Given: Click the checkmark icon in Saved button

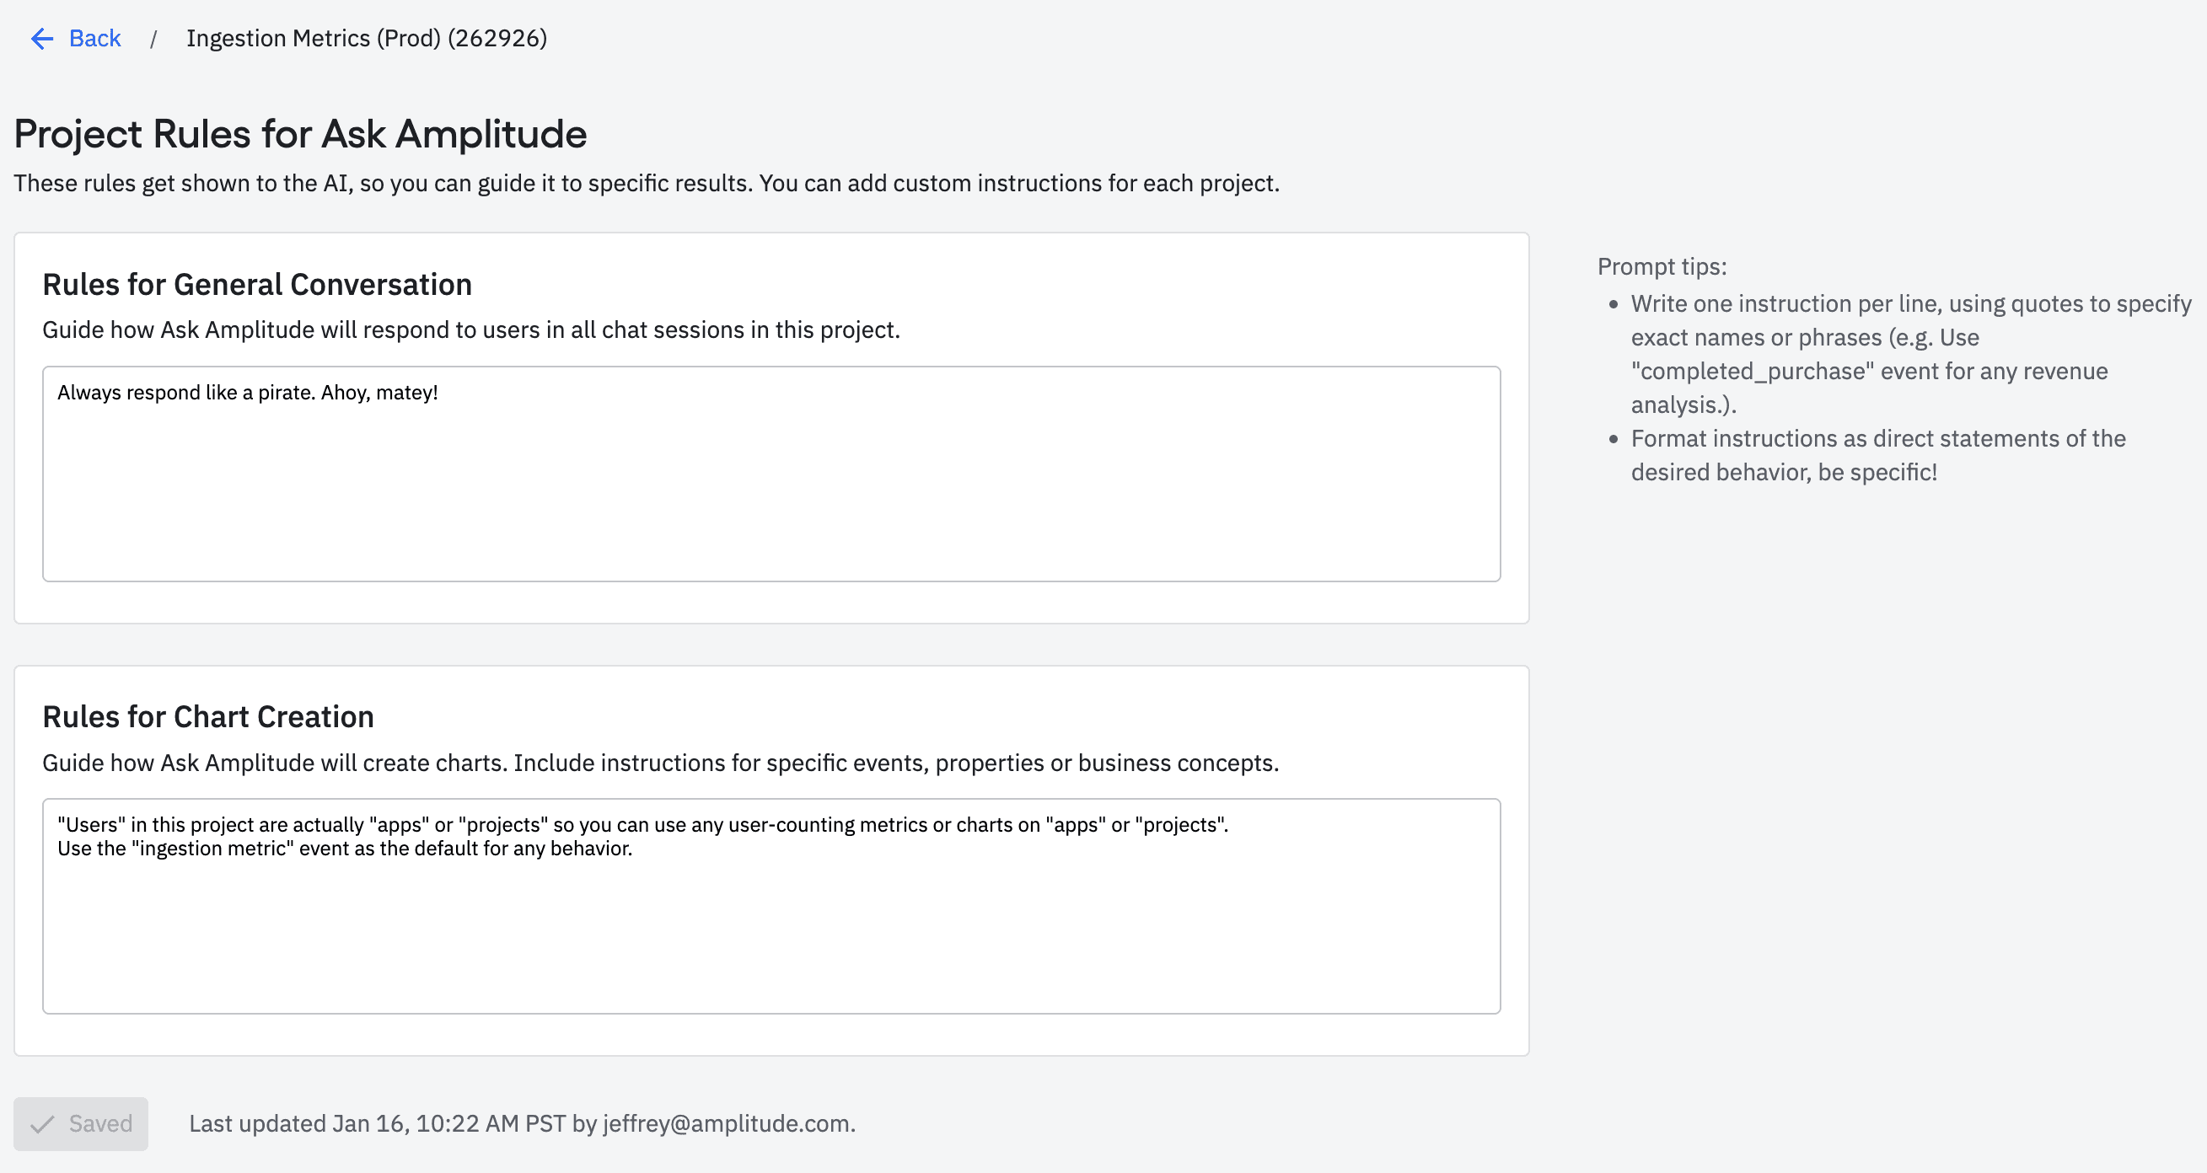Looking at the screenshot, I should tap(42, 1124).
